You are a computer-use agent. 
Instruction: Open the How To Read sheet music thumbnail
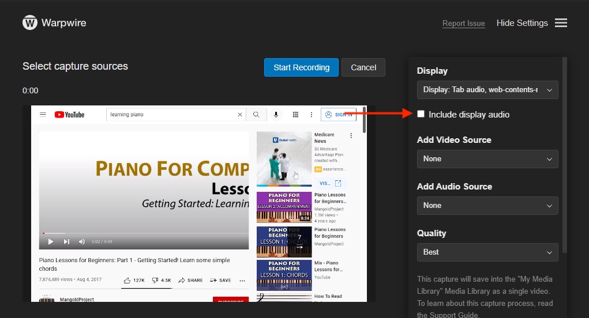click(x=284, y=298)
